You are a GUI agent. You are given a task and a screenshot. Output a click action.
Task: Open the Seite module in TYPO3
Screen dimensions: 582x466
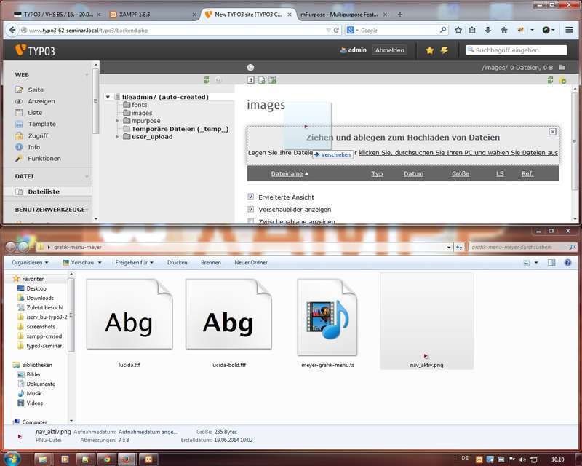click(x=36, y=90)
